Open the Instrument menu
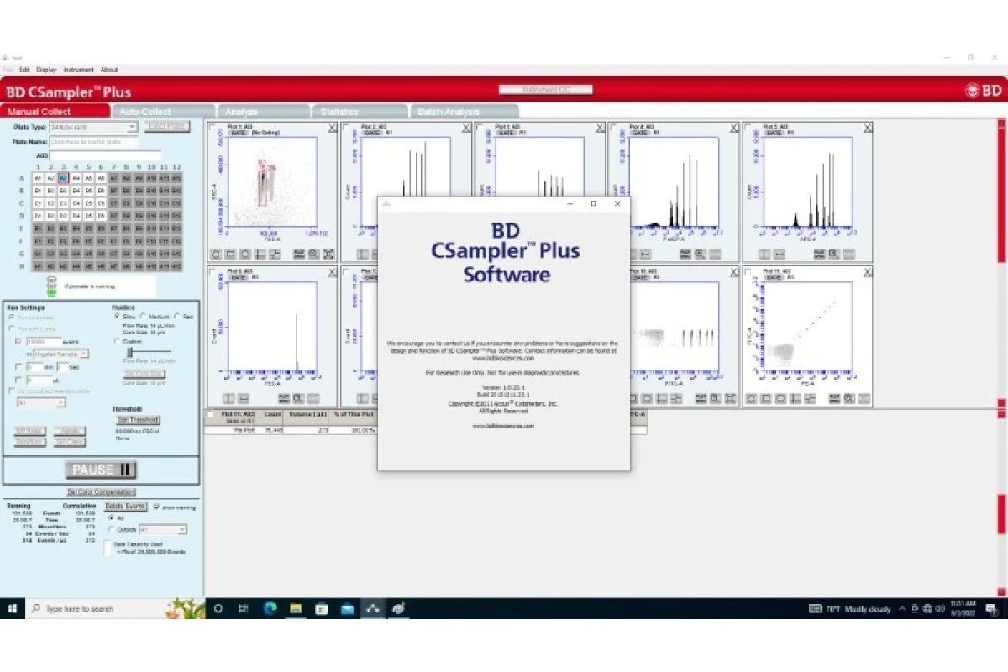1008x672 pixels. (79, 70)
